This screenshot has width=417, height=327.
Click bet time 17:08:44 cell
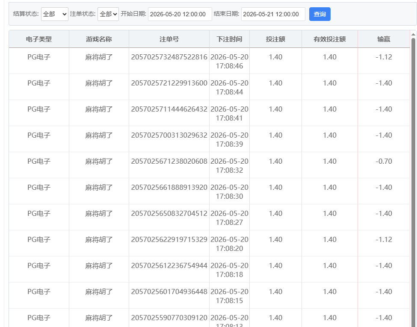point(229,88)
